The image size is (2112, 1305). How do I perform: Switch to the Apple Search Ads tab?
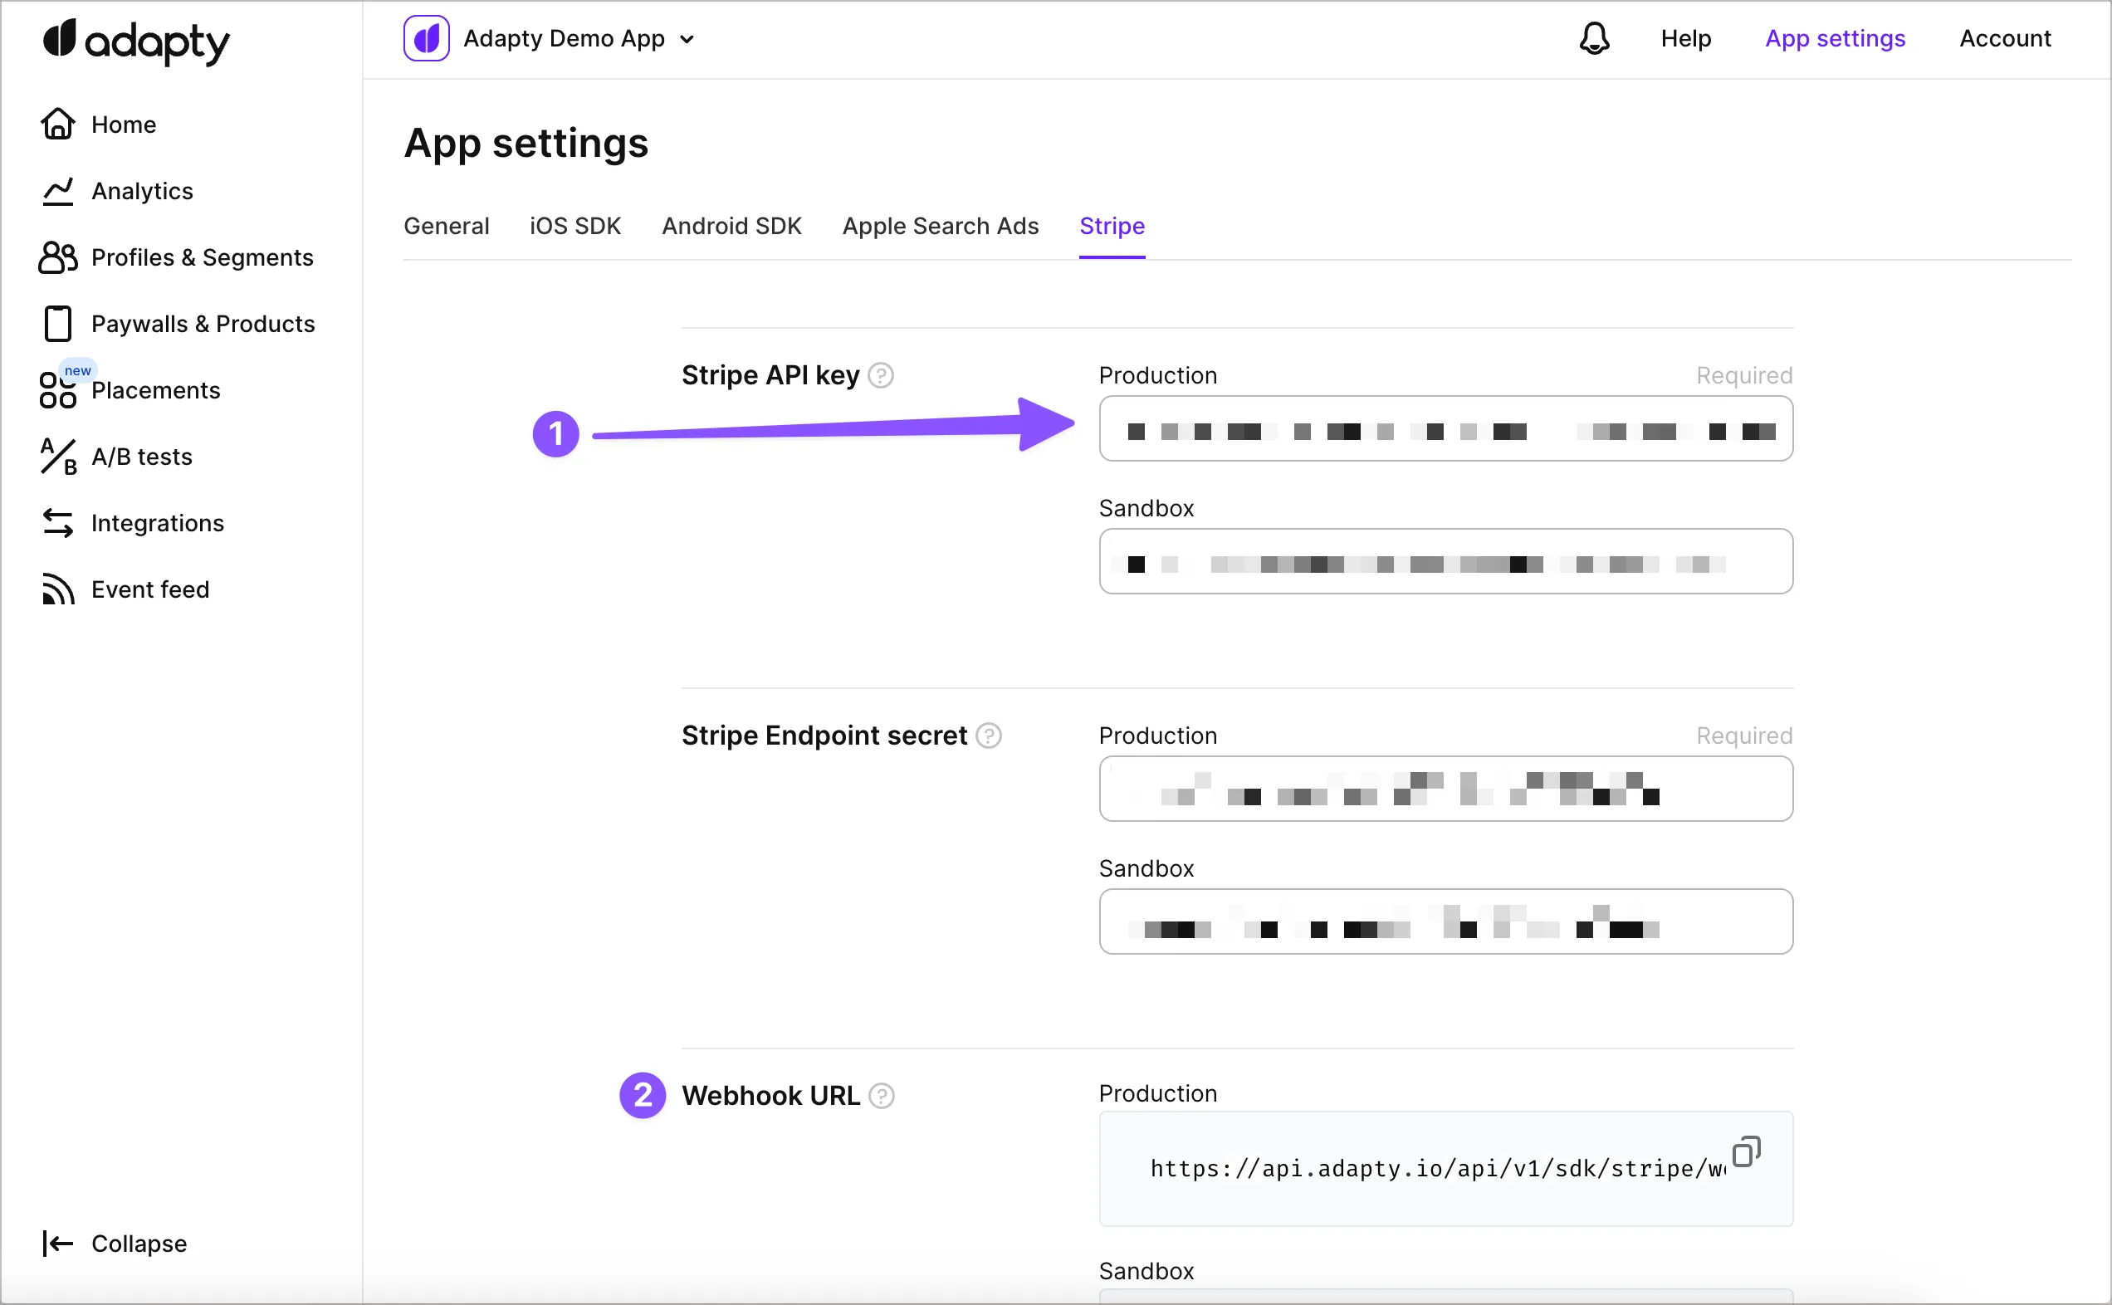coord(940,226)
